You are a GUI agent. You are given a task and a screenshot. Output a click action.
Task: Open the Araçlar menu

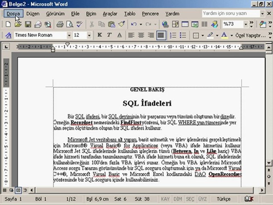click(x=110, y=14)
